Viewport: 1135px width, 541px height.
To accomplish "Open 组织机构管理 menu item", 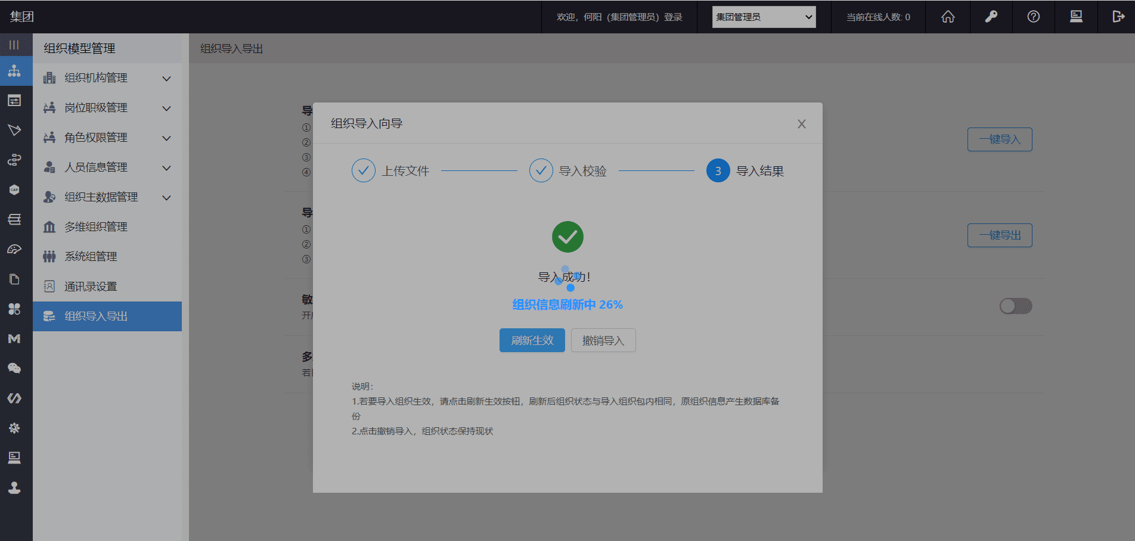I will coord(107,78).
